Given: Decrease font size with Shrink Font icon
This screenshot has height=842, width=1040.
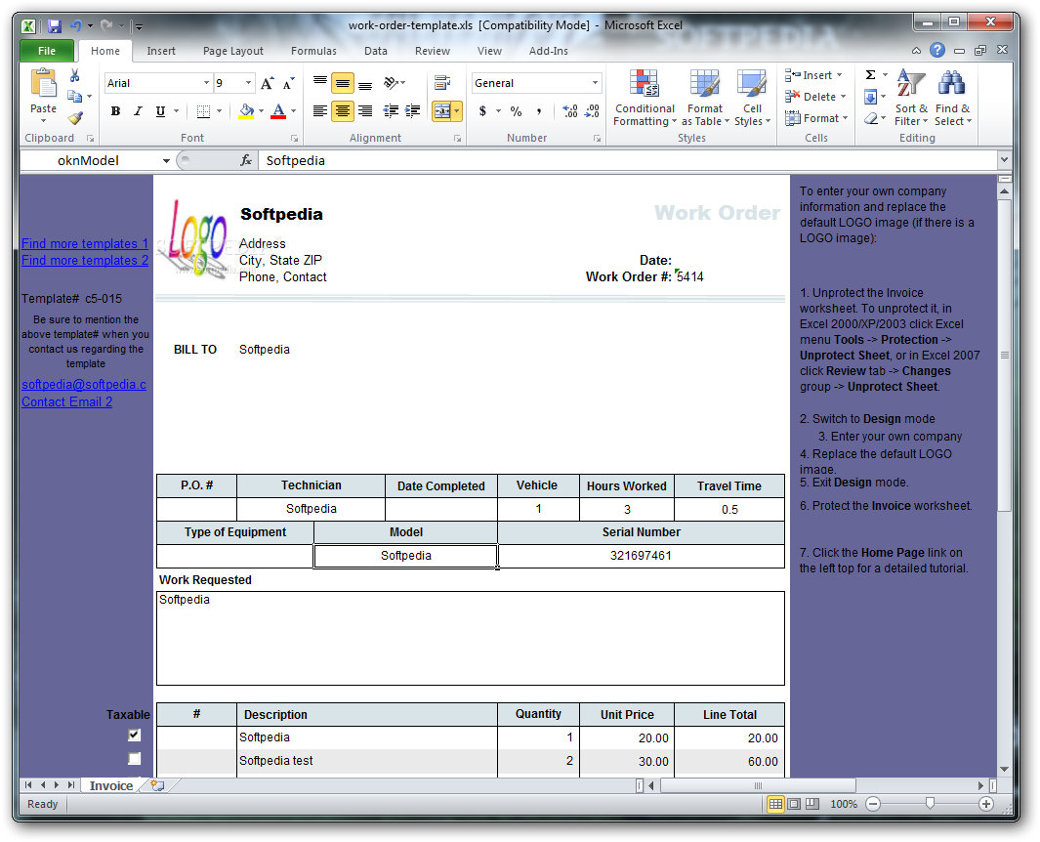Looking at the screenshot, I should click(x=288, y=83).
